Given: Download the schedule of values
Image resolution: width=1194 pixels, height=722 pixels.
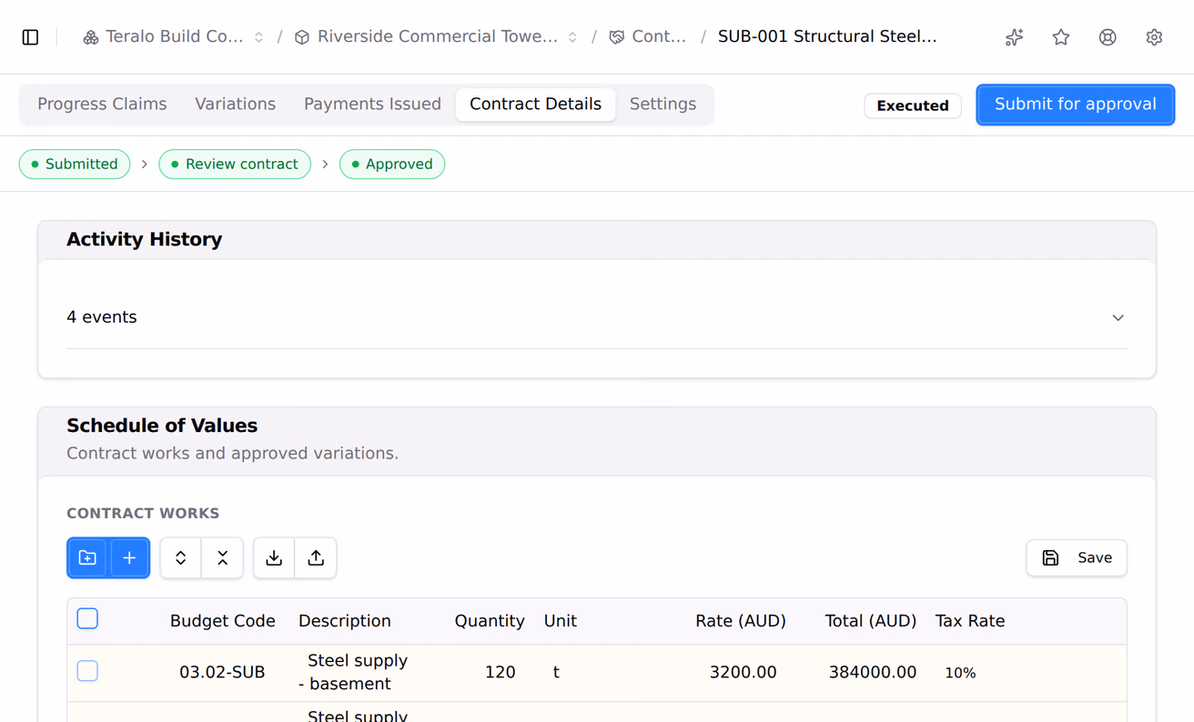Looking at the screenshot, I should [274, 557].
